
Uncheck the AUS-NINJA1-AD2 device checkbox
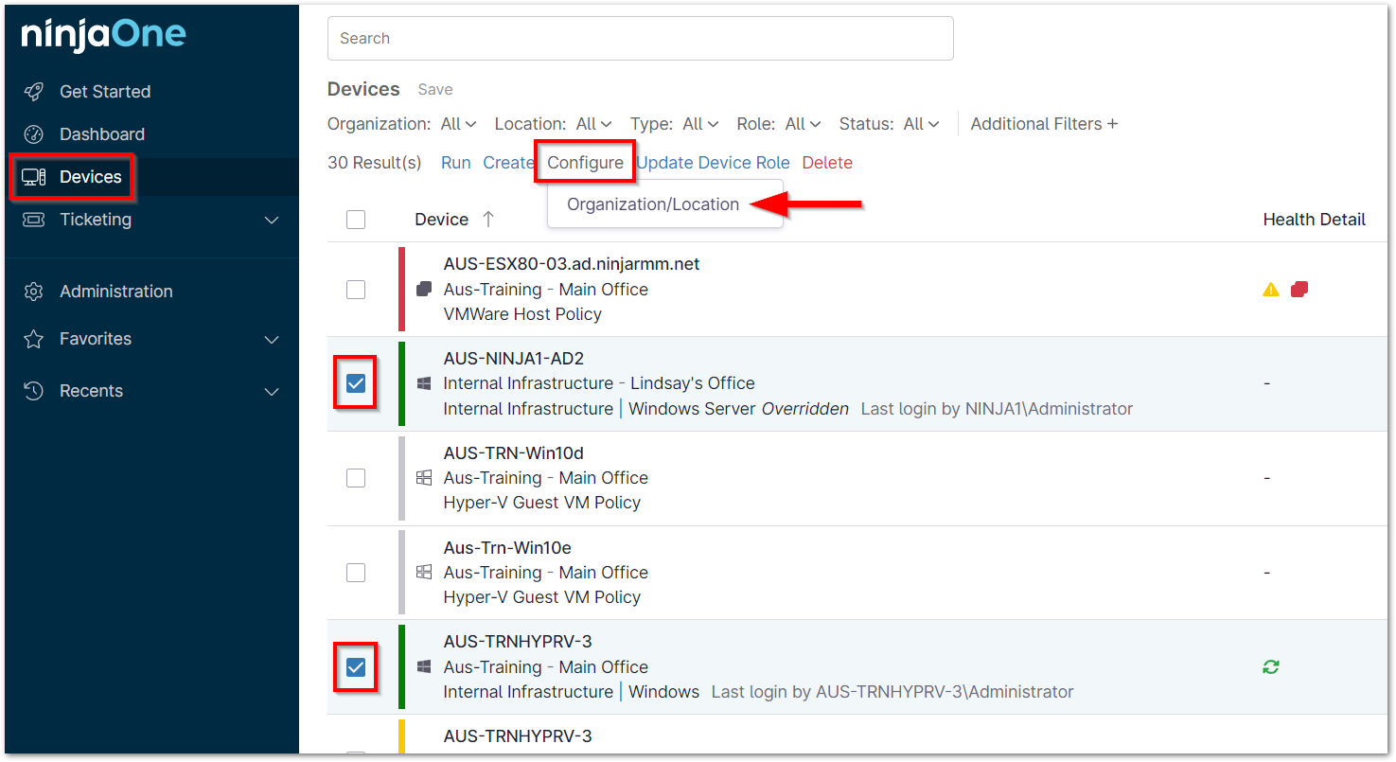356,382
